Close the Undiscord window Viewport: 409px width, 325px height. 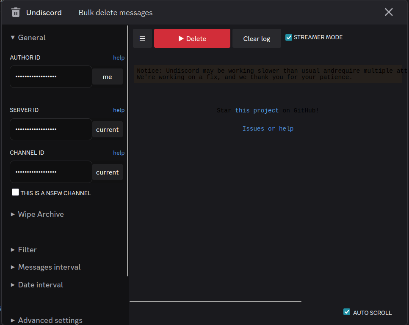(x=389, y=12)
